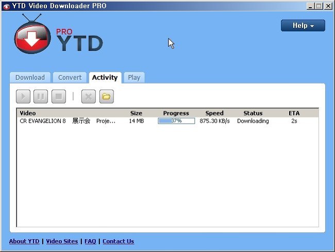Screen dimensions: 335x252
Task: Click the Size column header
Action: pyautogui.click(x=136, y=113)
